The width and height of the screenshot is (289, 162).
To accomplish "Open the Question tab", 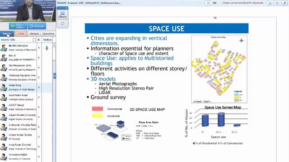I will (x=48, y=34).
